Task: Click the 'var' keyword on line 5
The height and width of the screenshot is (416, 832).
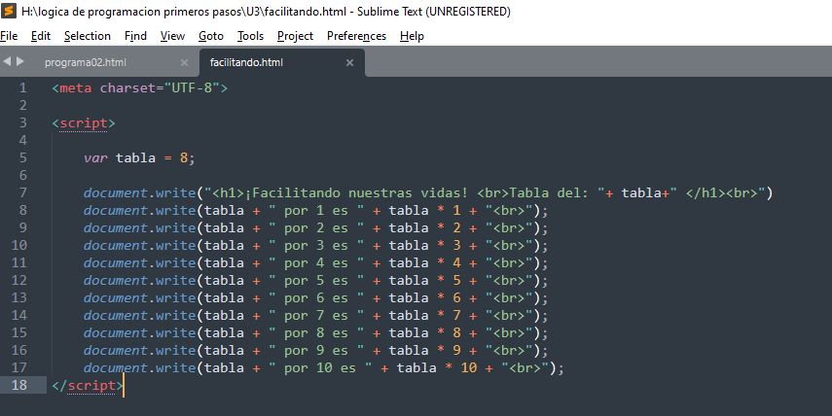Action: click(x=95, y=157)
